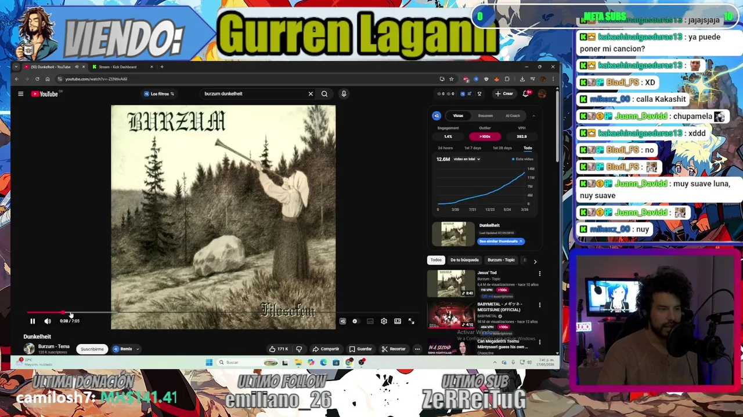Bookmark the page with the star icon
The height and width of the screenshot is (417, 743).
[x=451, y=79]
